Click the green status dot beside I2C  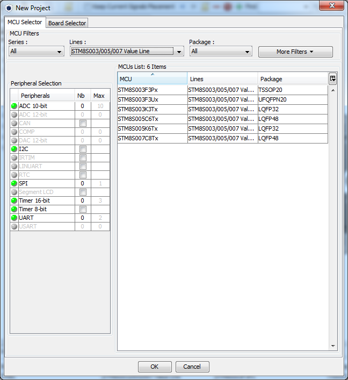click(15, 149)
